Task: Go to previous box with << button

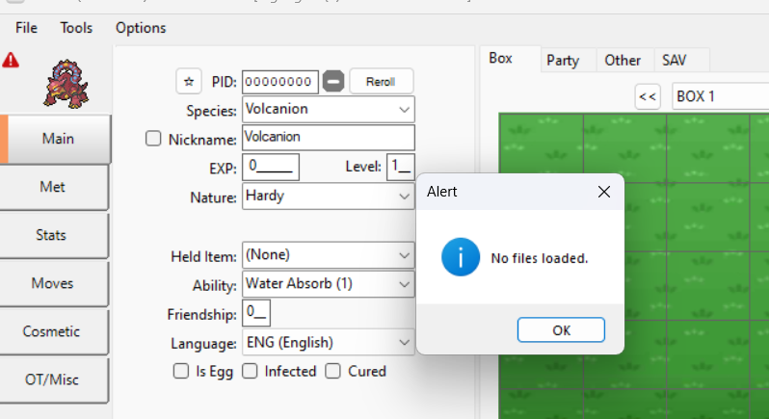Action: click(x=648, y=97)
